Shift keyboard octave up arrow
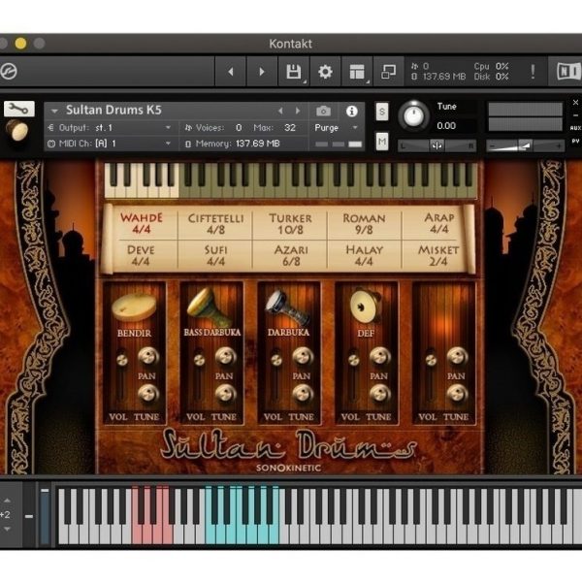 (x=7, y=501)
